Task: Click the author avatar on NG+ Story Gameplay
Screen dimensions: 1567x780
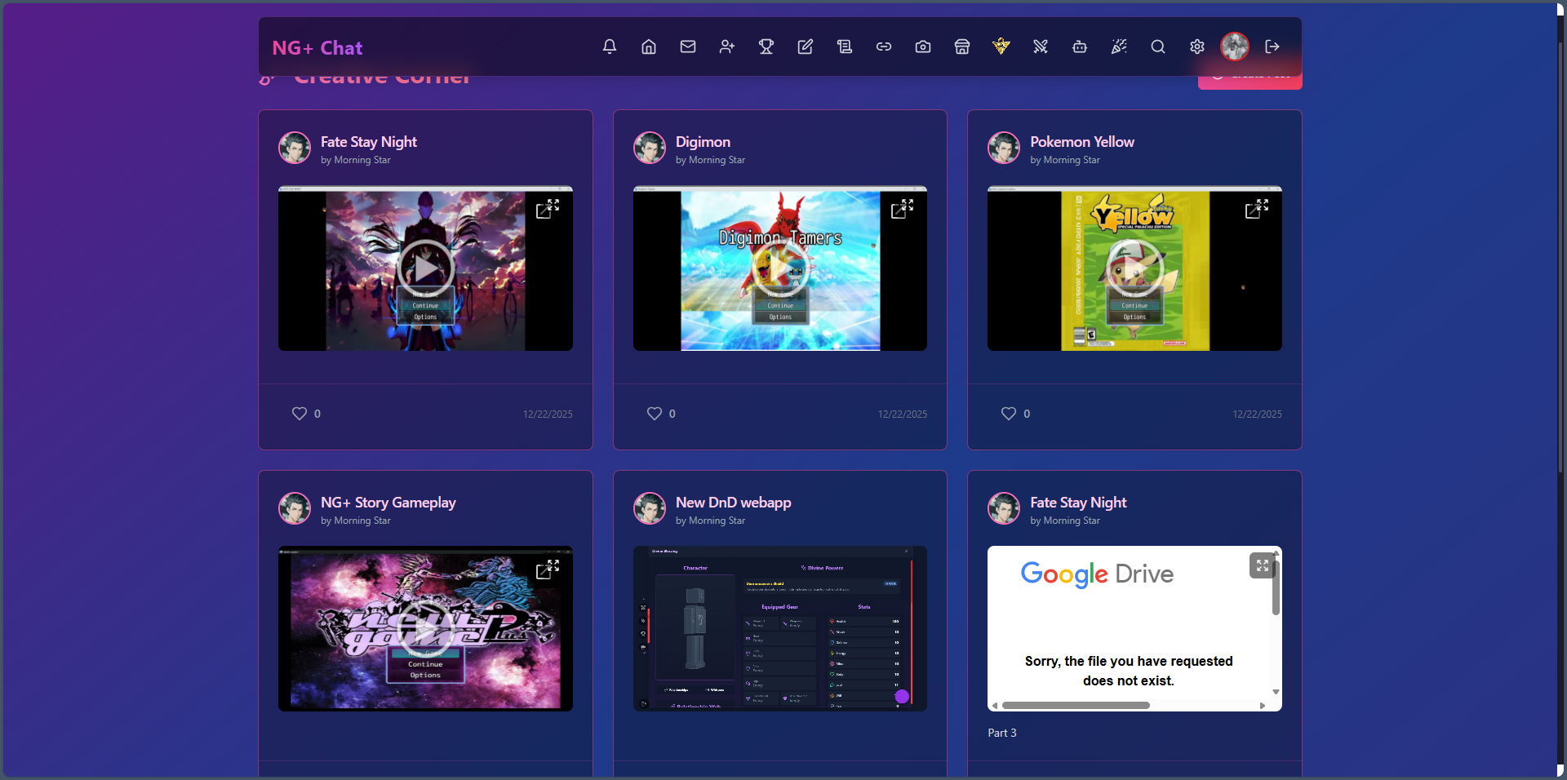Action: point(295,508)
